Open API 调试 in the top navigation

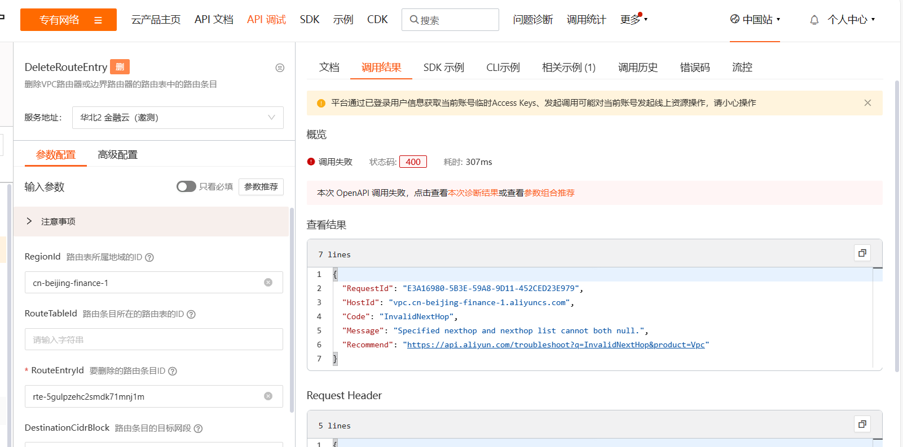tap(266, 20)
